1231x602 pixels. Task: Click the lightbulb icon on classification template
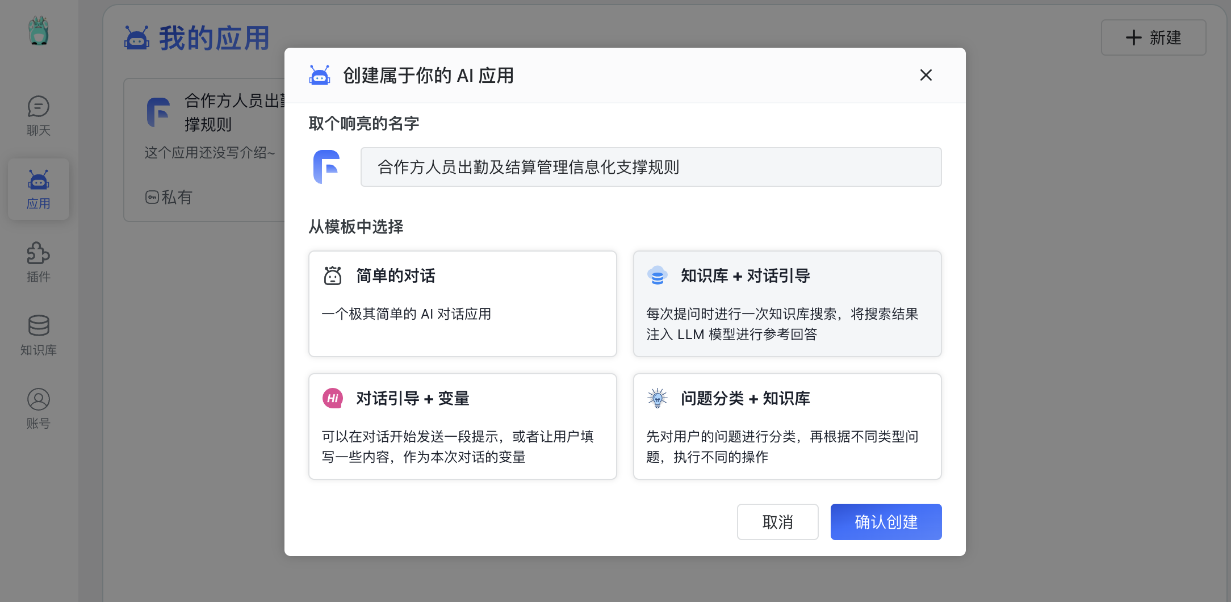(658, 398)
